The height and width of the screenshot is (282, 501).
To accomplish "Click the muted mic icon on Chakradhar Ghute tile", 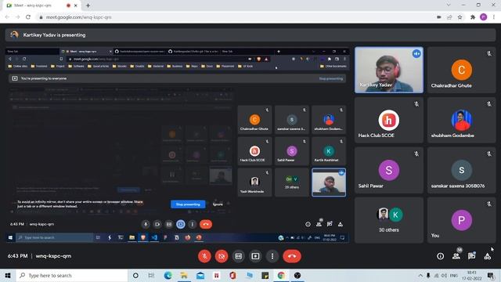I will 488,54.
